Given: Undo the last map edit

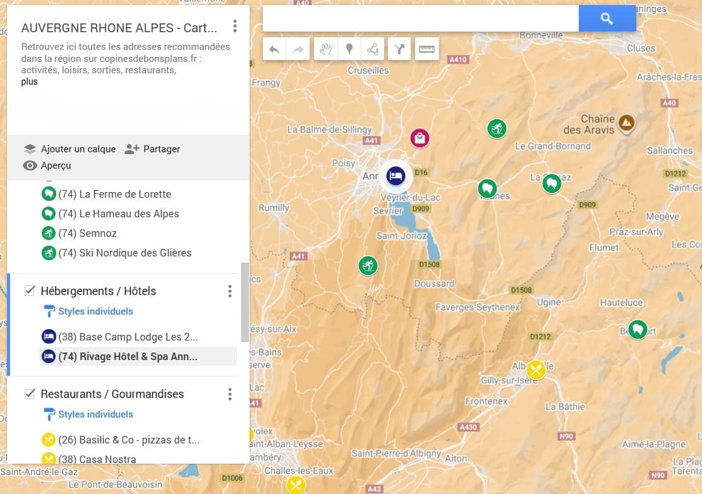Looking at the screenshot, I should [x=274, y=49].
